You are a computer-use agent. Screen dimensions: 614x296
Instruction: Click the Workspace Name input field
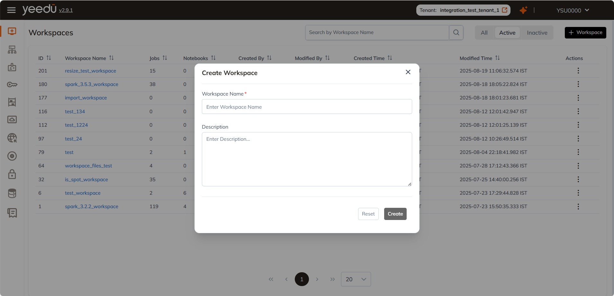tap(307, 107)
